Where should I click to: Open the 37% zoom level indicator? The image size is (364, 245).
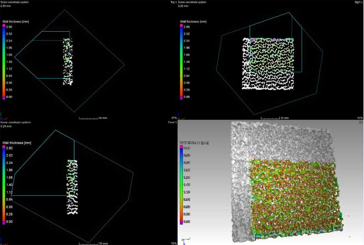click(x=174, y=118)
